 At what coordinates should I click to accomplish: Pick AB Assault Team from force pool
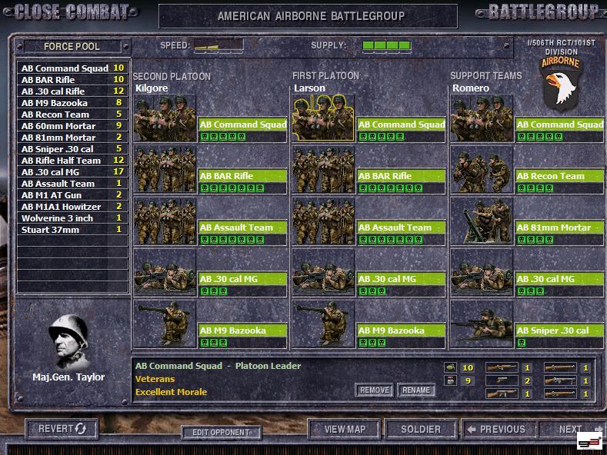coord(73,184)
